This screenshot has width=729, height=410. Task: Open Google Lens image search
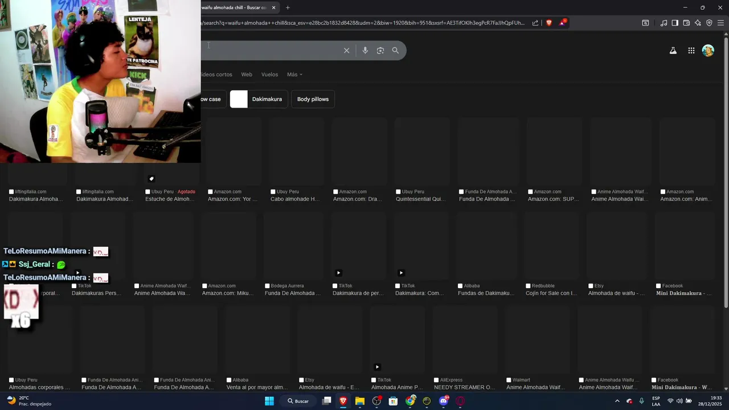[380, 51]
